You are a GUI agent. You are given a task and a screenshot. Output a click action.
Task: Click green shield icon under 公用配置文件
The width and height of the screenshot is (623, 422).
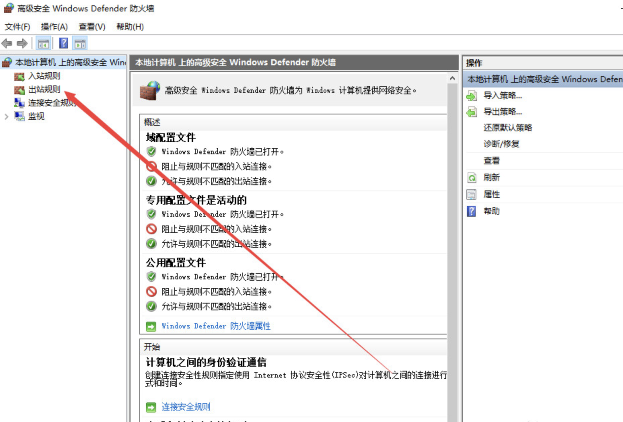pos(151,277)
